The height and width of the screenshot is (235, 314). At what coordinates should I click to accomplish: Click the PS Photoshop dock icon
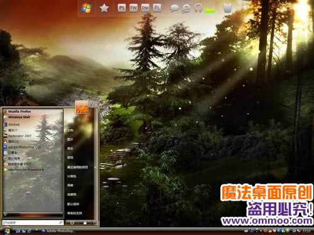122,8
